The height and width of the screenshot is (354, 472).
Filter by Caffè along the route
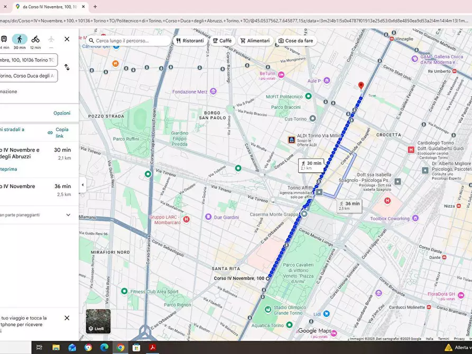[222, 41]
